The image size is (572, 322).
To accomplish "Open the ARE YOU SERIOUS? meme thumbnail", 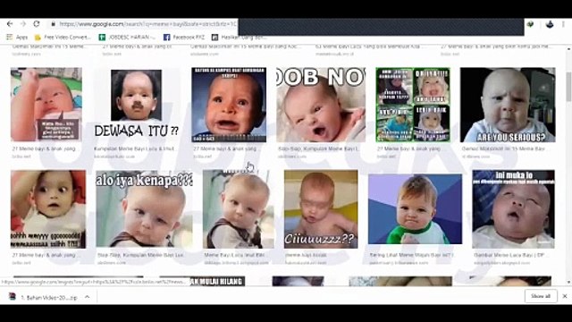I will (x=508, y=105).
